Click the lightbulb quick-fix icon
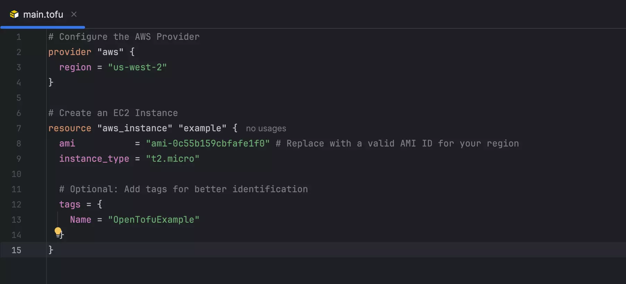The image size is (626, 284). tap(58, 231)
